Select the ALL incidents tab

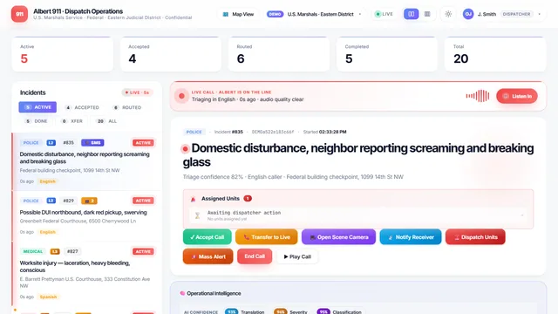pos(106,121)
